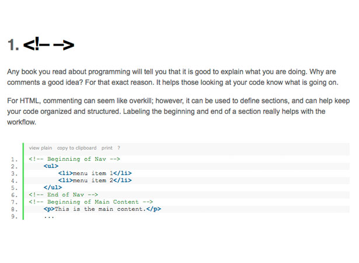Click 'menu item 2' list item code
This screenshot has width=359, height=263.
95,180
